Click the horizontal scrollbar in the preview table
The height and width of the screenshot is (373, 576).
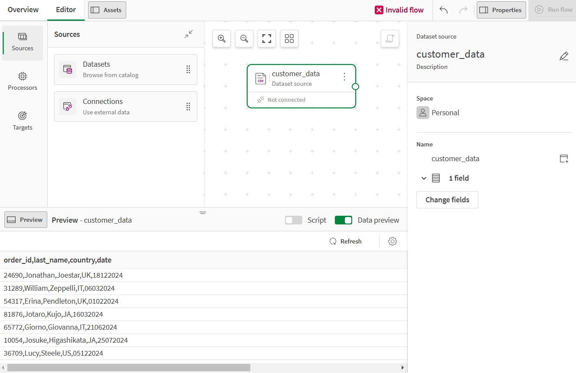[129, 368]
